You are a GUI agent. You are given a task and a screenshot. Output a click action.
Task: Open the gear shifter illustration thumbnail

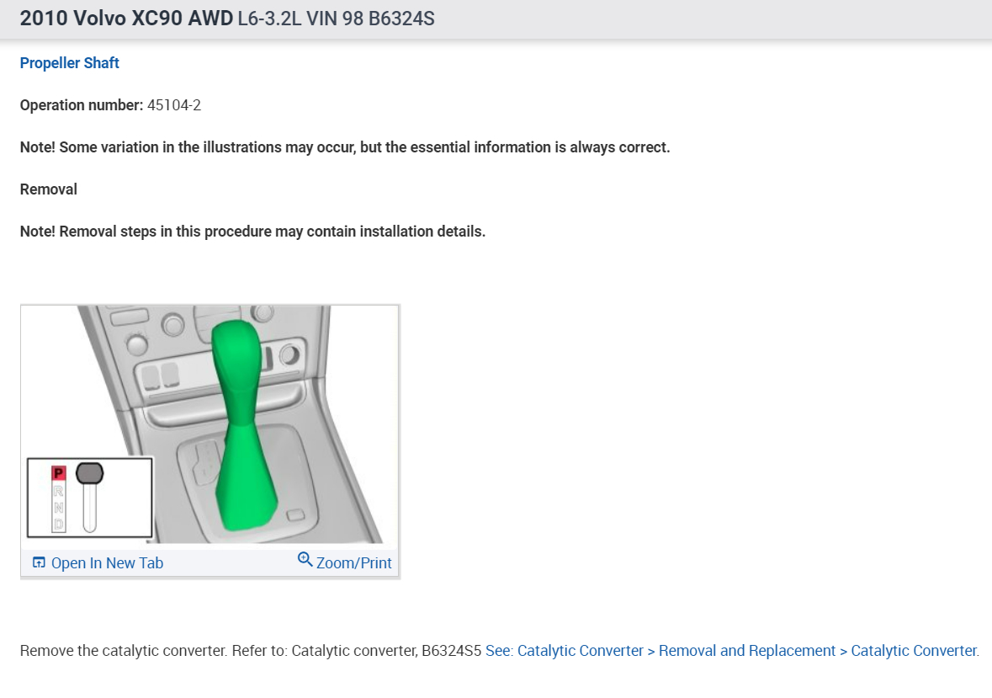[210, 424]
